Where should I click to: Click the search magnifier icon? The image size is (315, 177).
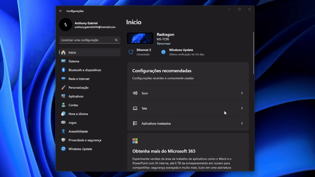116,40
